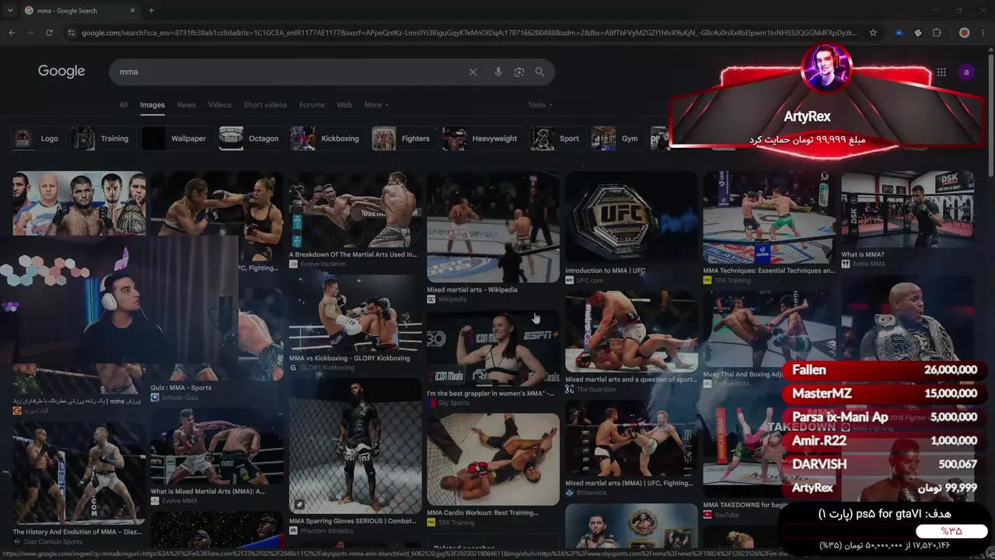Open the Wikipedia octagon fight image
The width and height of the screenshot is (995, 560).
tap(493, 227)
